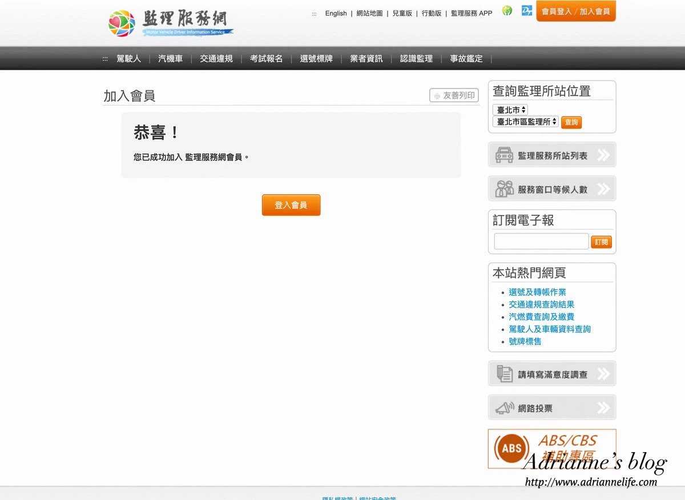Viewport: 685px width, 500px height.
Task: Open the 汽燃費查詢及繳費 link
Action: coord(542,317)
